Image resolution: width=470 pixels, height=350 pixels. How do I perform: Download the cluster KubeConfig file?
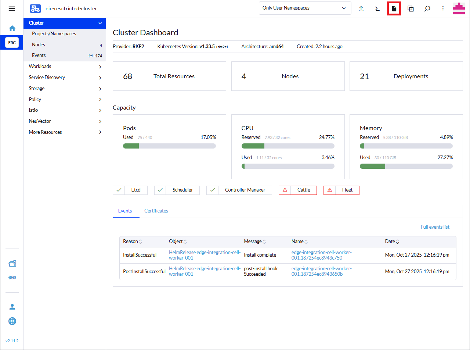coord(394,8)
